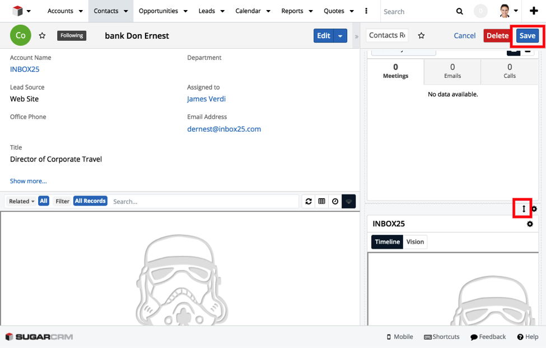Open the more modules vertical ellipsis
Image resolution: width=546 pixels, height=348 pixels.
coord(366,11)
